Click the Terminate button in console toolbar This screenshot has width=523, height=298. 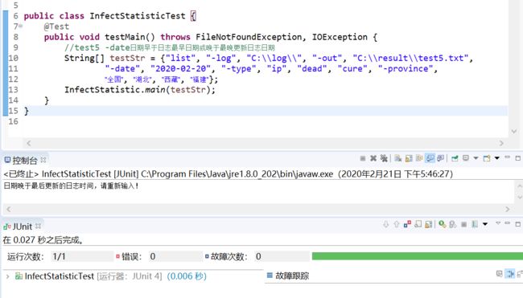click(x=363, y=158)
